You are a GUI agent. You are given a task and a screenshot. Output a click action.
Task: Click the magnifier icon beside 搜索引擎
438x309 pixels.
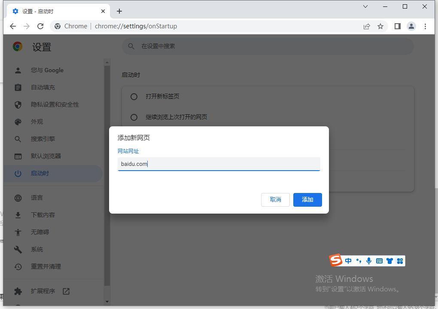click(x=18, y=139)
